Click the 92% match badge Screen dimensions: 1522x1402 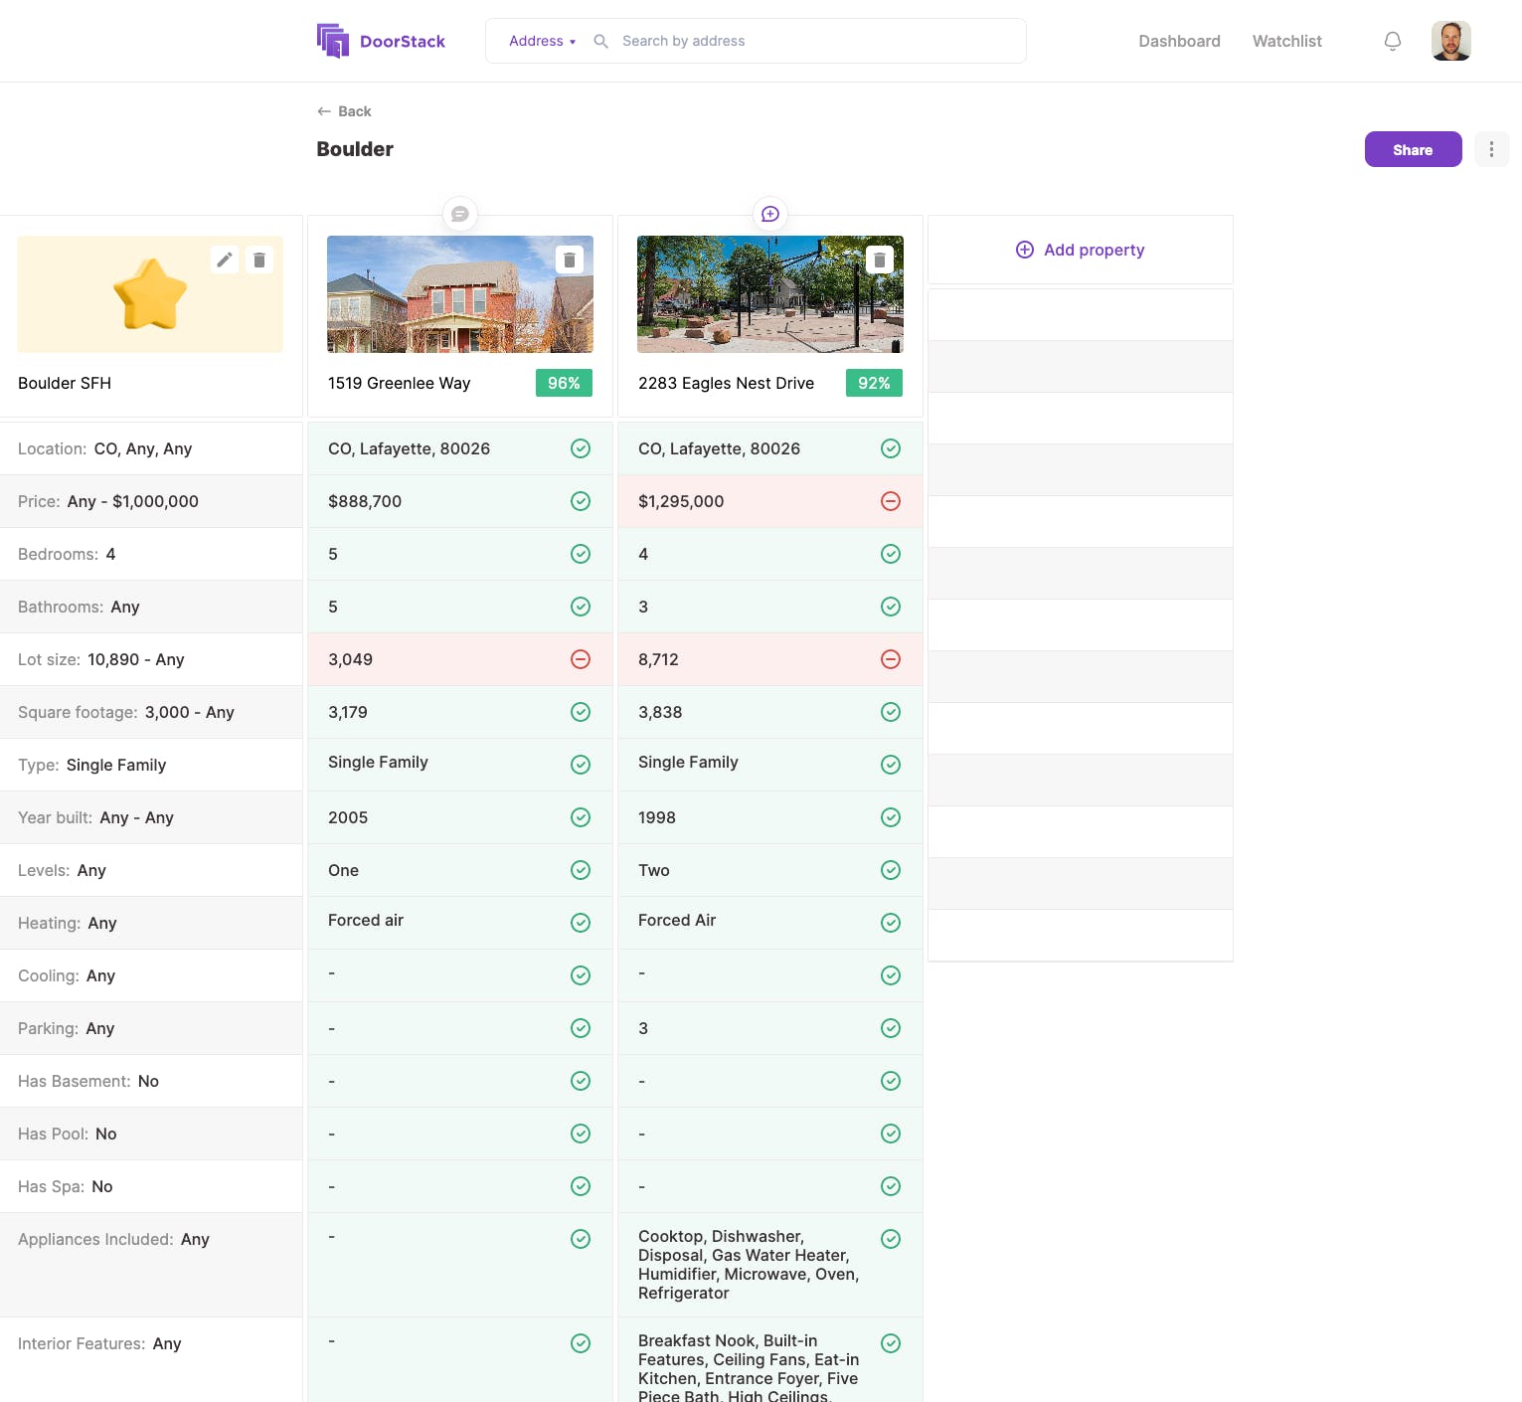874,383
